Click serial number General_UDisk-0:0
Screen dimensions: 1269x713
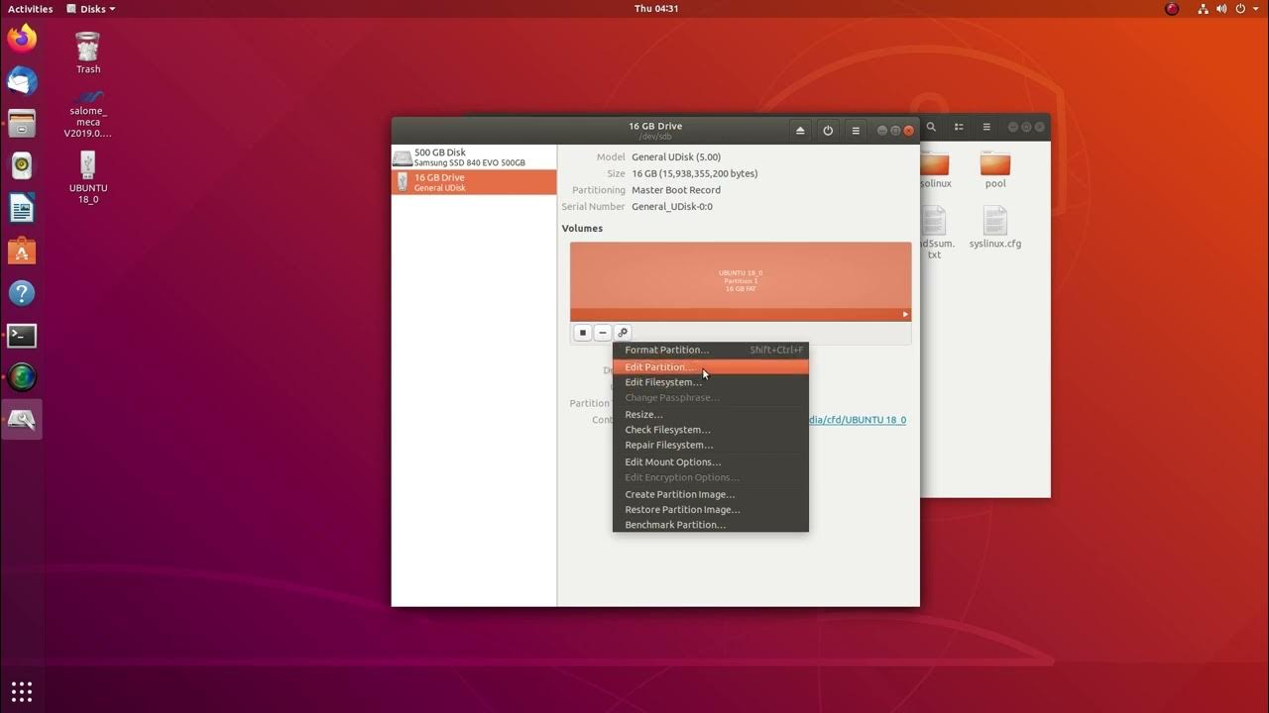(672, 207)
